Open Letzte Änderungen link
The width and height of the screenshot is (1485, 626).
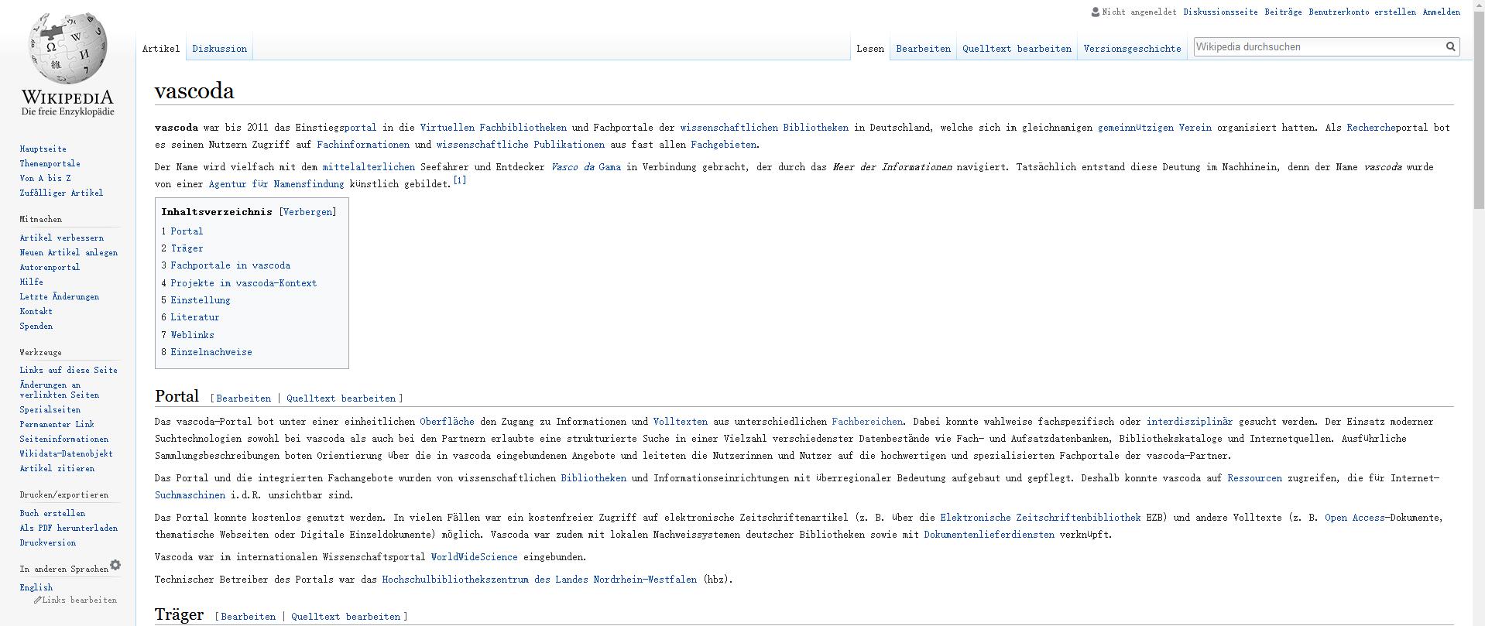pyautogui.click(x=60, y=297)
